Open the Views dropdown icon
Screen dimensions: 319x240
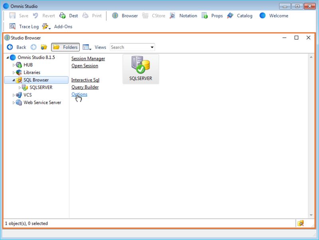[x=87, y=47]
